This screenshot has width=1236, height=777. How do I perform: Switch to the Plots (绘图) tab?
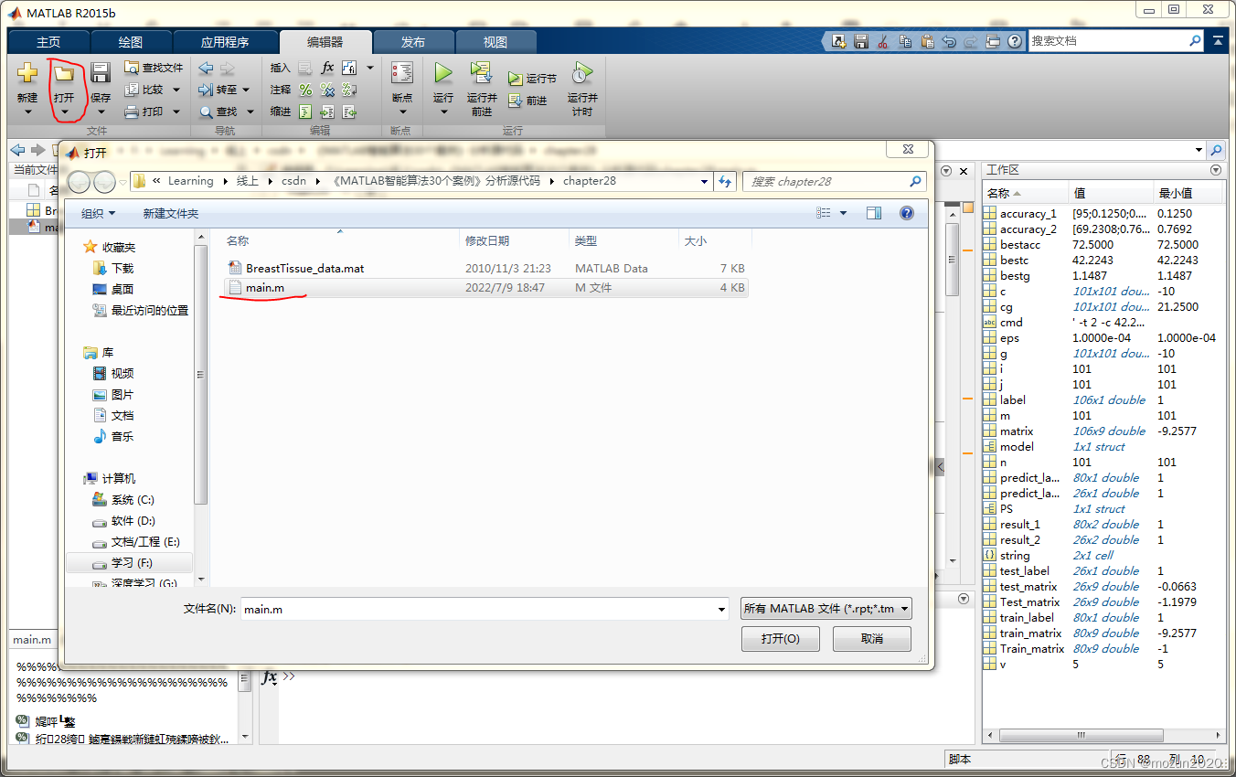[131, 42]
